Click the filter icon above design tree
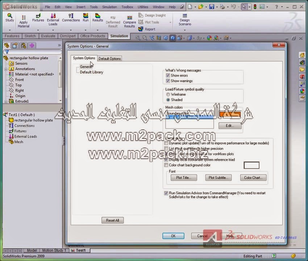 click(x=7, y=52)
